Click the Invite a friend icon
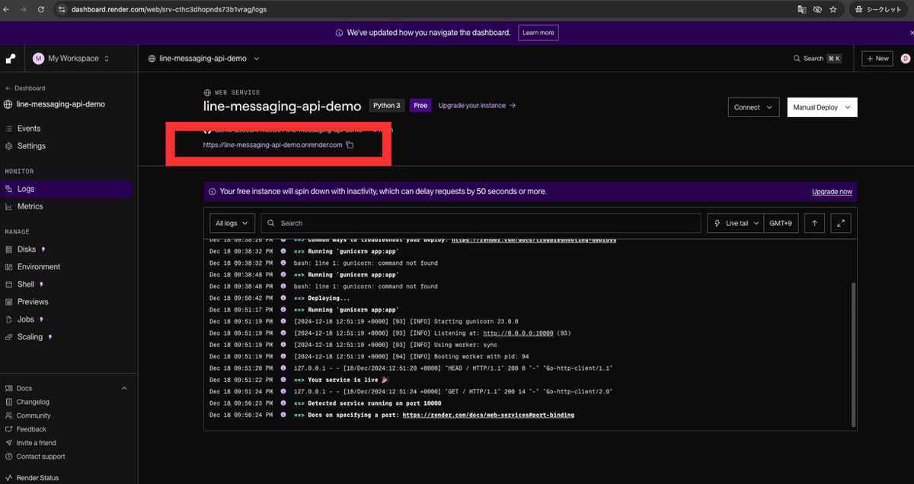Image resolution: width=914 pixels, height=484 pixels. (9, 443)
